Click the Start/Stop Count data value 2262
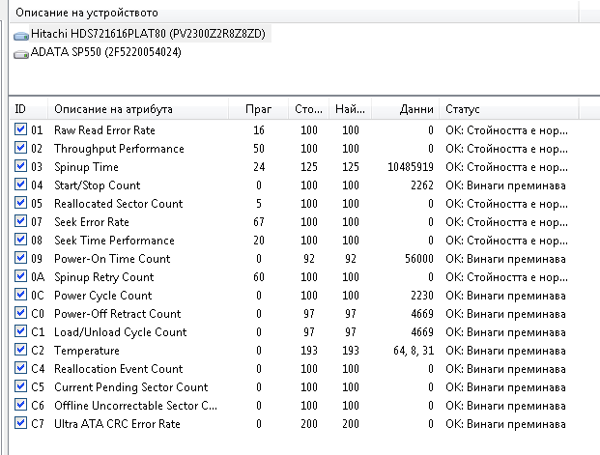The image size is (600, 455). click(x=422, y=185)
